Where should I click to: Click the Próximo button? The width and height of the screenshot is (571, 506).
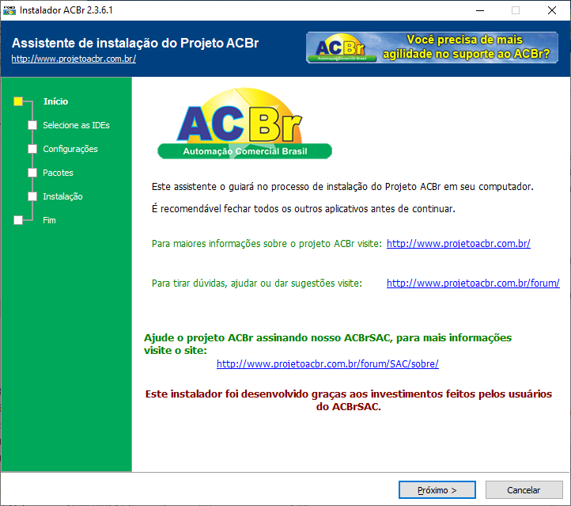pyautogui.click(x=437, y=490)
